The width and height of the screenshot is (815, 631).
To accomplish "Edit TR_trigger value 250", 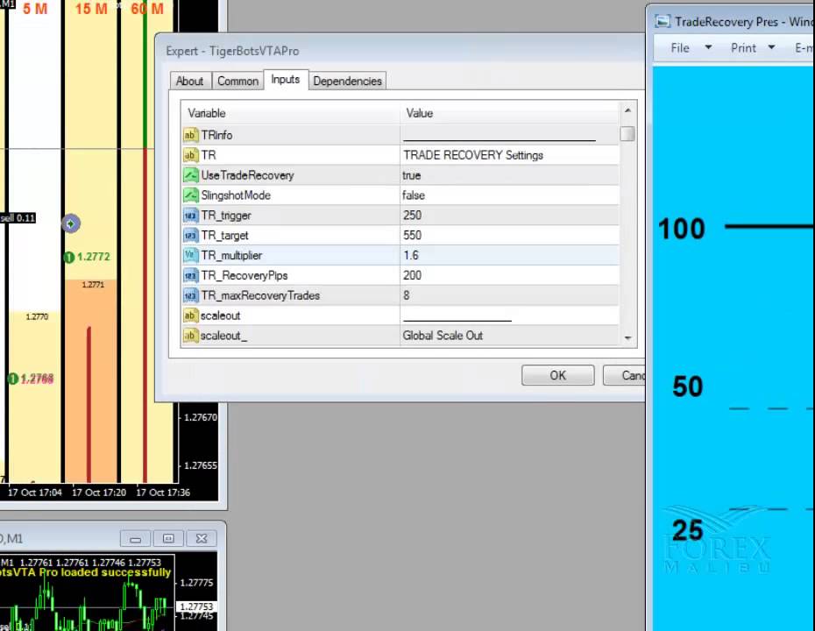I will (x=412, y=216).
